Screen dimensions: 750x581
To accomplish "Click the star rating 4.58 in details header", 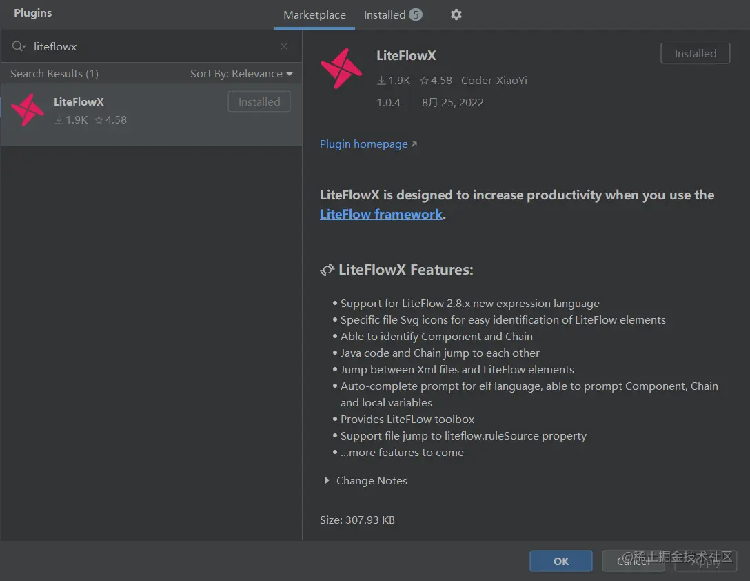I will (x=436, y=81).
